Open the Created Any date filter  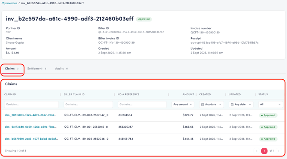pyautogui.click(x=212, y=105)
